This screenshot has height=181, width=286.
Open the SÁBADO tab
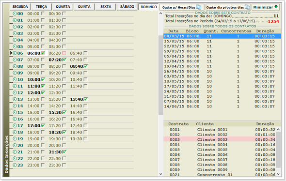coord(127,7)
